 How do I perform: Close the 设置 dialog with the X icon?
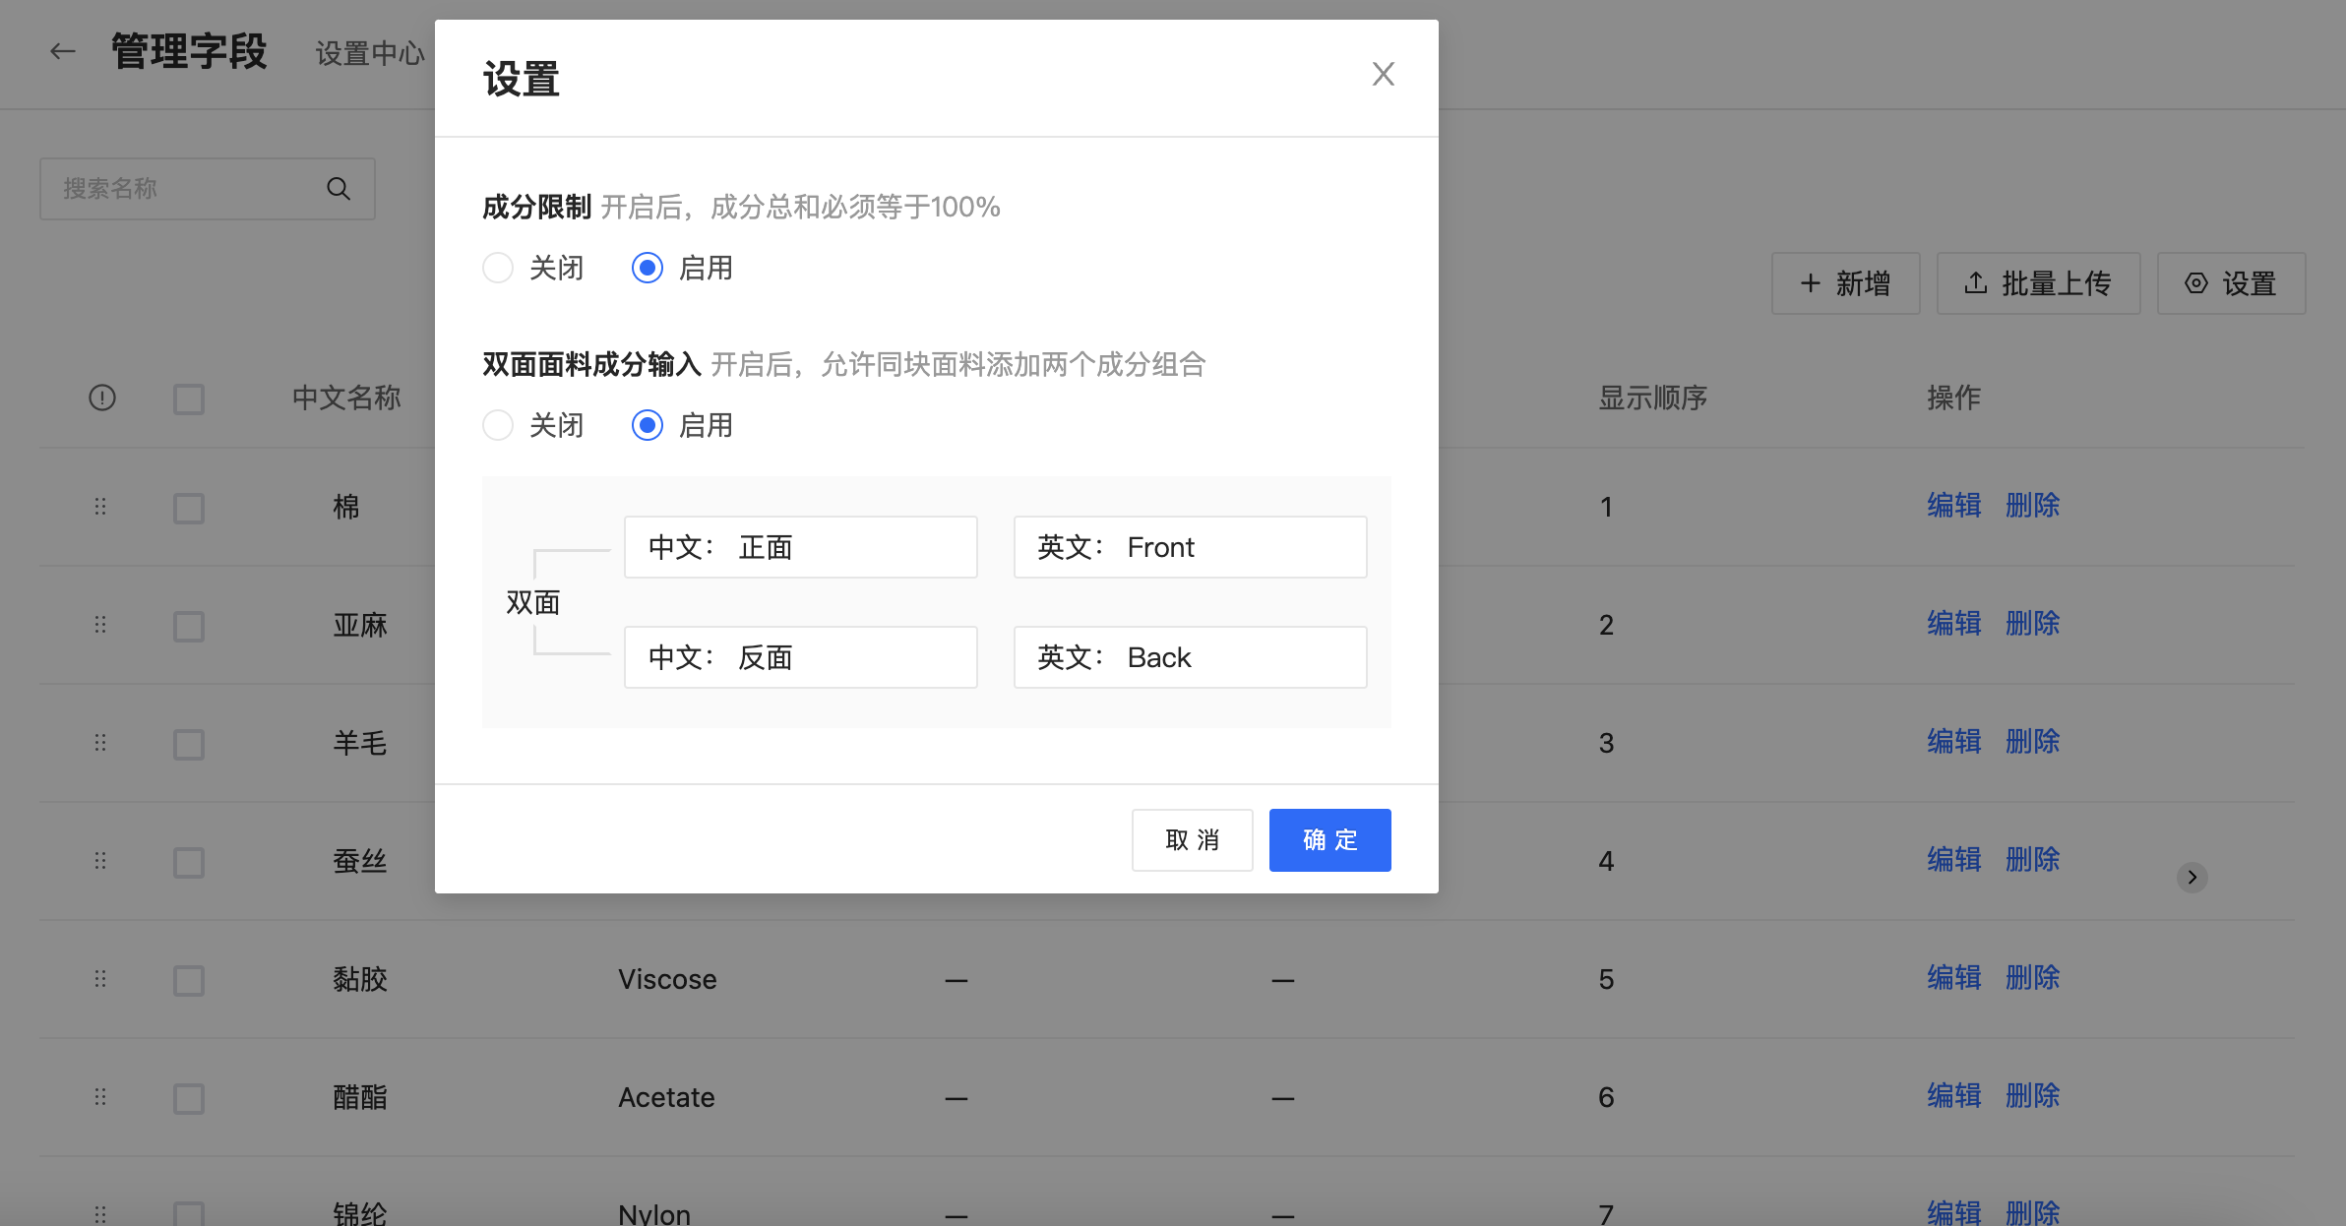point(1383,74)
